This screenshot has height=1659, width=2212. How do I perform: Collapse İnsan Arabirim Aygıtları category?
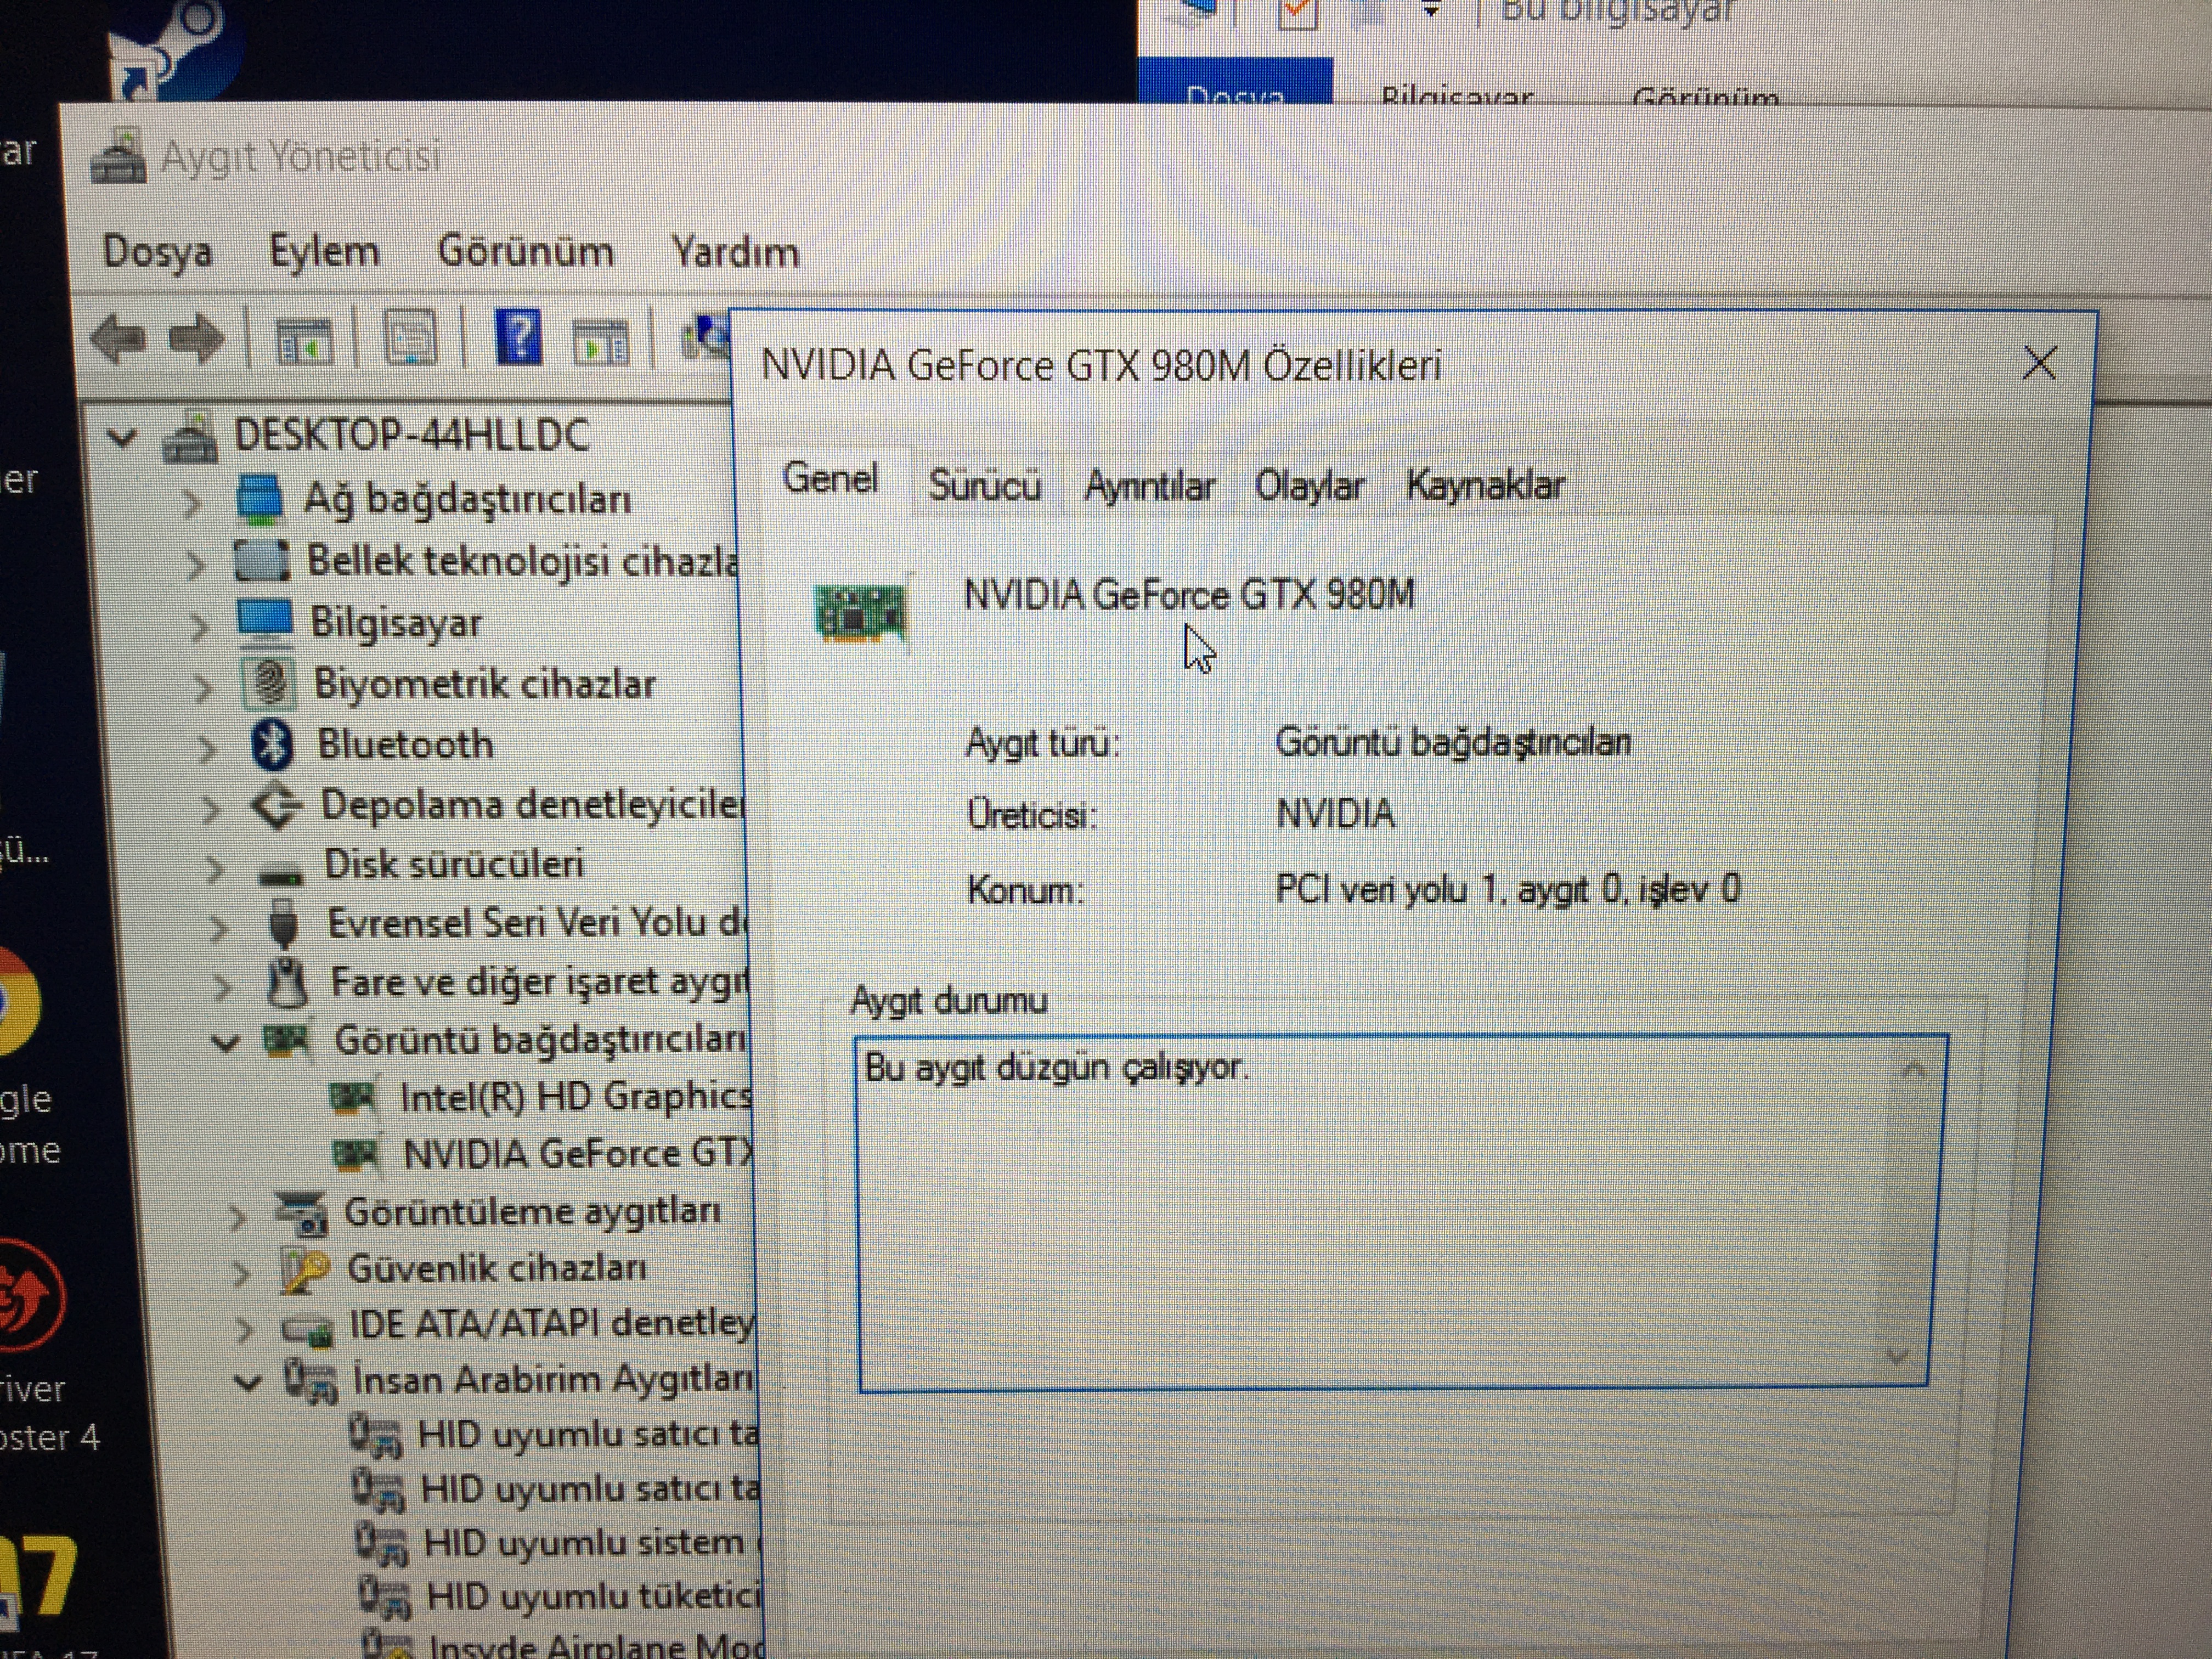click(247, 1382)
